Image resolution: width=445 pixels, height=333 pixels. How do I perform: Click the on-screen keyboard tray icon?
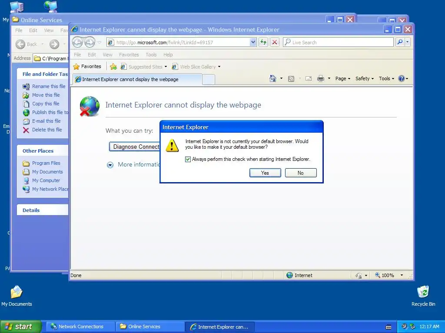click(389, 327)
